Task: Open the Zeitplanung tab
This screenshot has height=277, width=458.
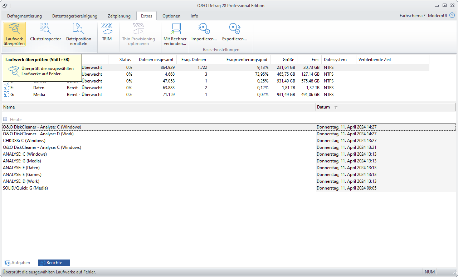Action: 119,16
